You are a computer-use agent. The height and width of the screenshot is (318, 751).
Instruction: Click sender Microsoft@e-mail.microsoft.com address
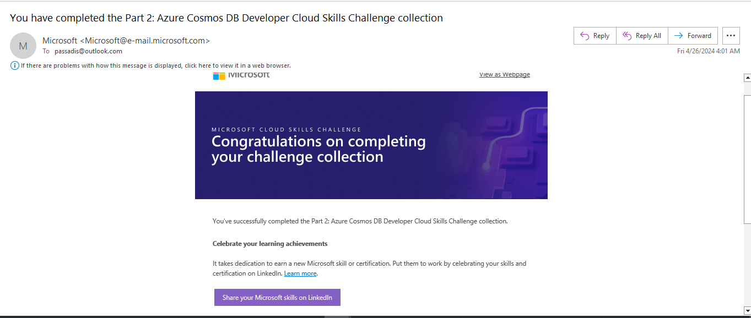pyautogui.click(x=145, y=41)
